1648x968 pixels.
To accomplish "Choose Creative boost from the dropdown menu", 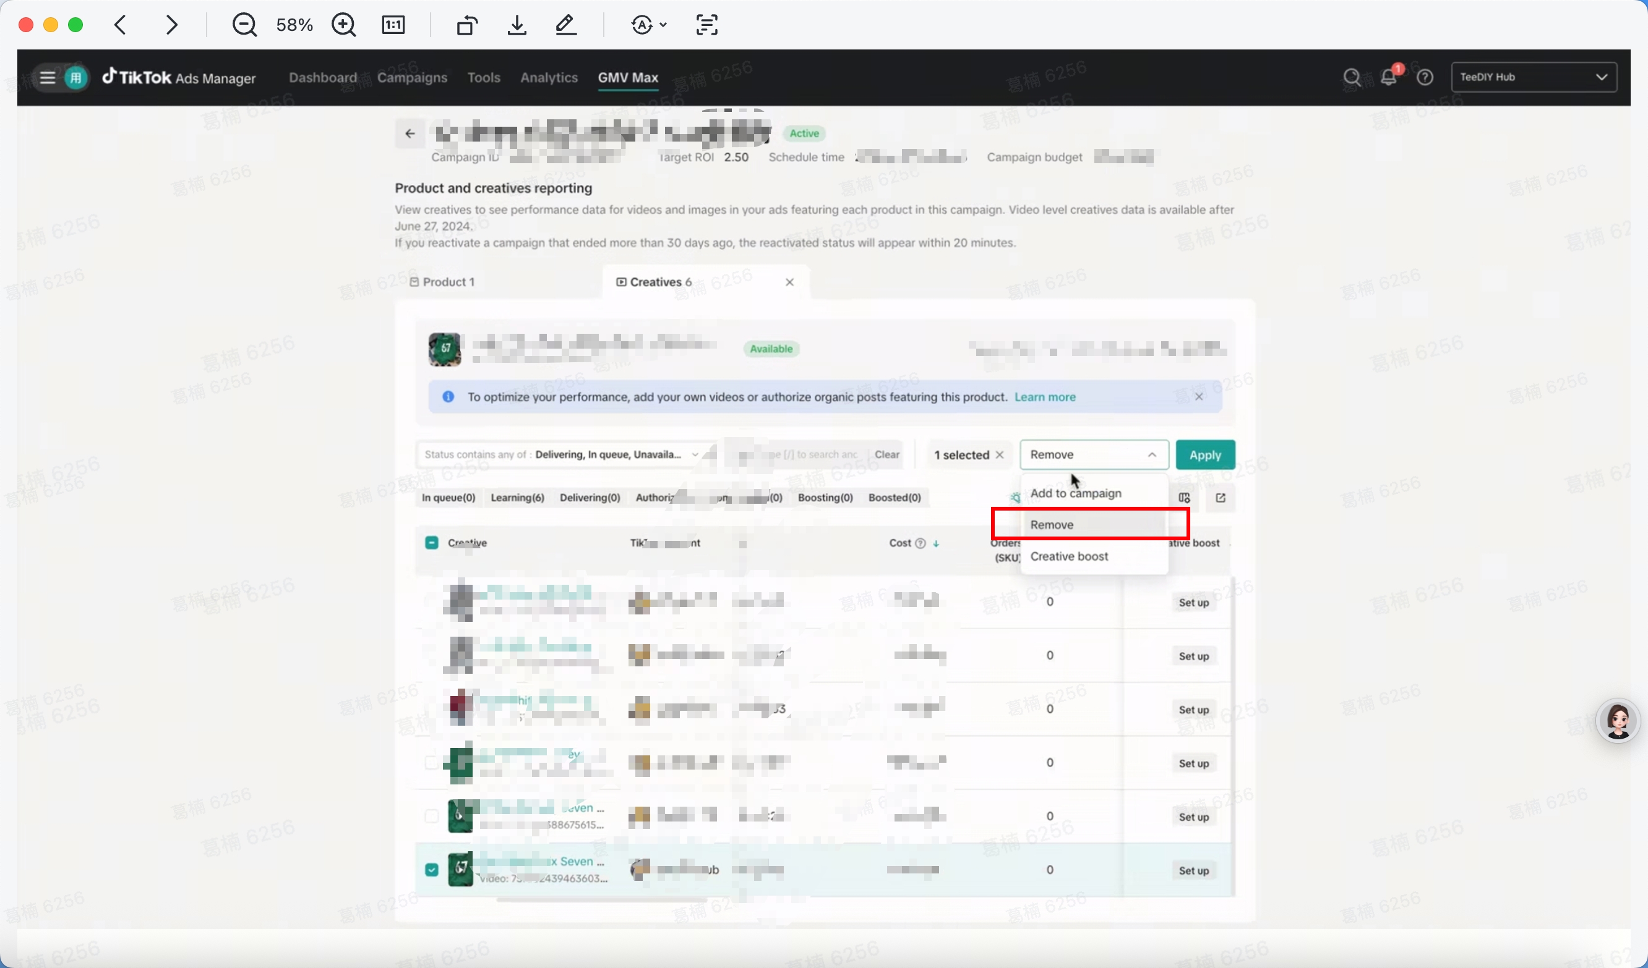I will point(1069,556).
